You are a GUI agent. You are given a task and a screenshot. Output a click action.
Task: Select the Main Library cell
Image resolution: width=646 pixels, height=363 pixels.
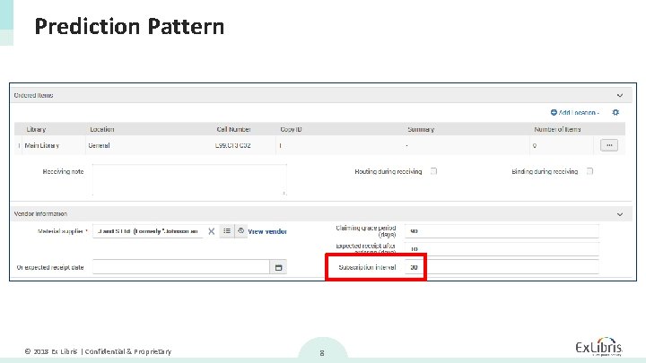[41, 145]
